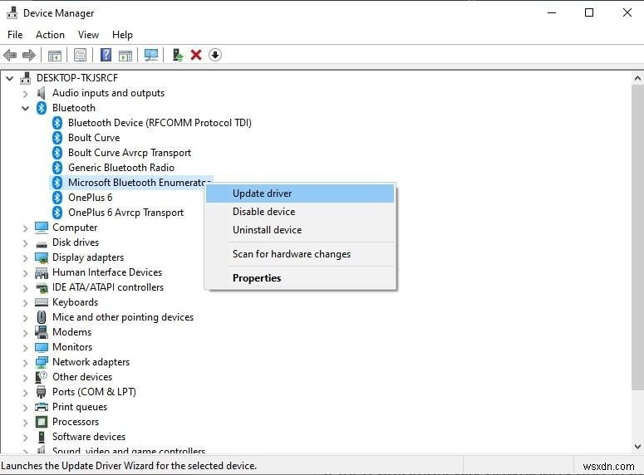Select Uninstall device in context menu
Screen dimensions: 644x475
[x=300, y=230]
